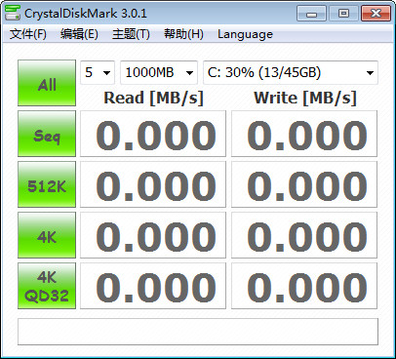
Task: Expand the 1000MB test size dropdown
Action: tap(159, 72)
